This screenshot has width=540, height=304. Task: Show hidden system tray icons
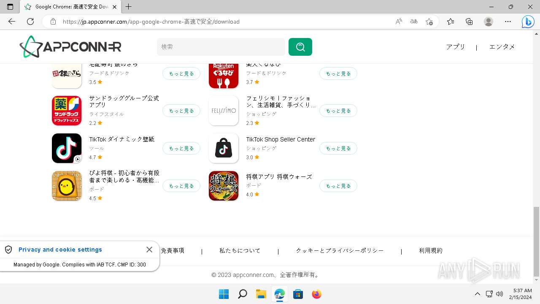tap(478, 294)
